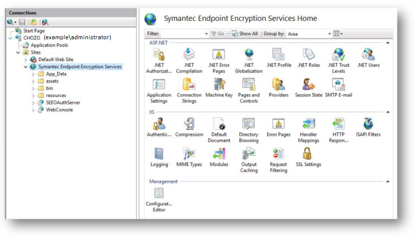This screenshot has width=415, height=240.
Task: Select Application Pools tree item
Action: click(x=49, y=45)
